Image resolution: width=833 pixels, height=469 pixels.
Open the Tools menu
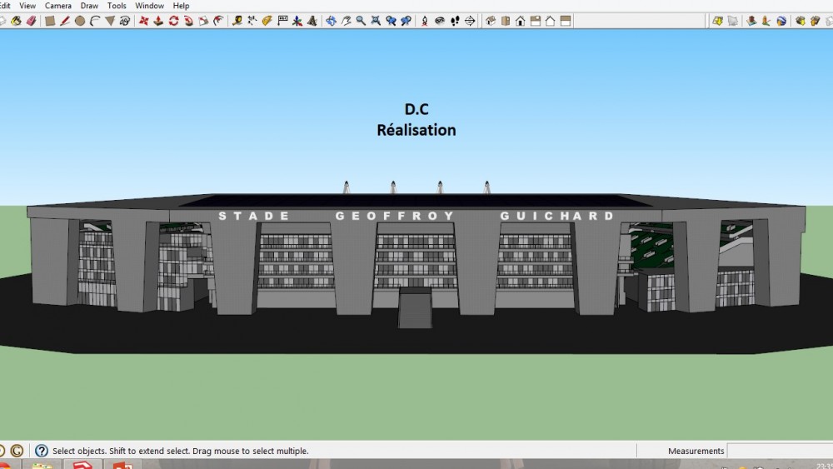[117, 6]
